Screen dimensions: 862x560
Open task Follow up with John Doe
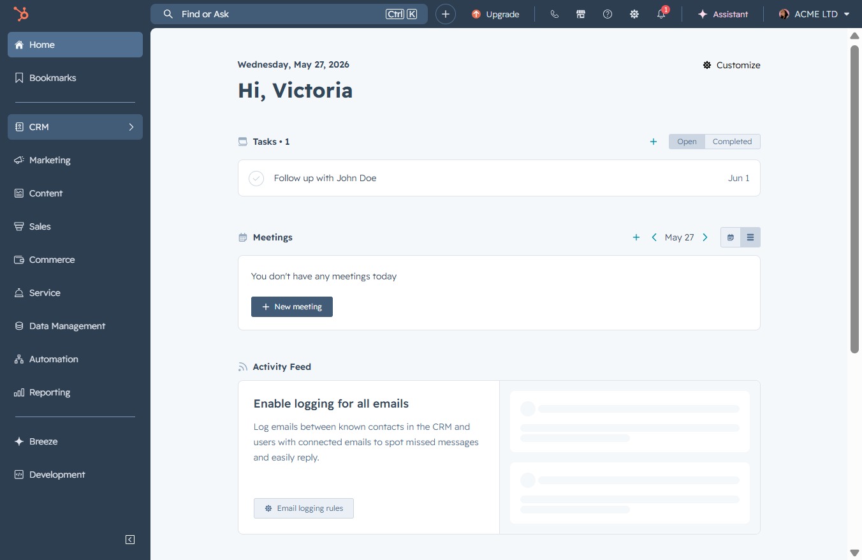tap(325, 178)
